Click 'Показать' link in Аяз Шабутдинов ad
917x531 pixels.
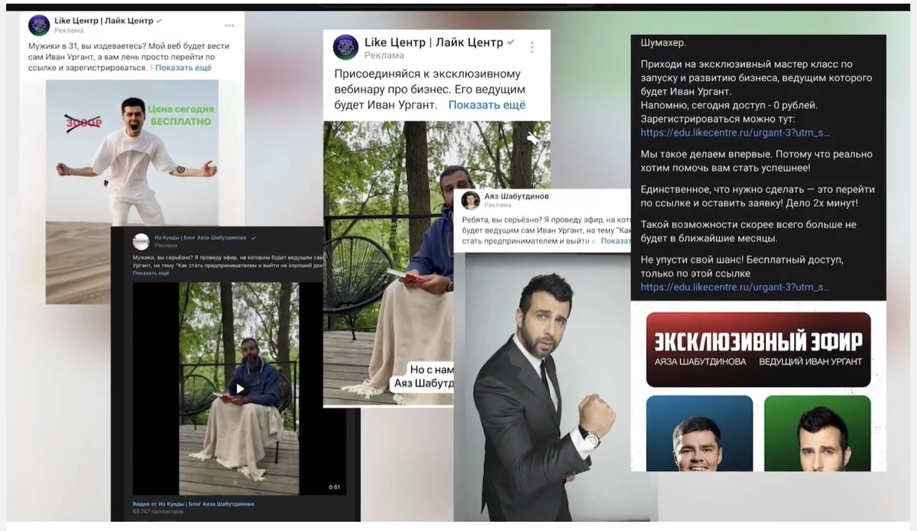pyautogui.click(x=616, y=241)
